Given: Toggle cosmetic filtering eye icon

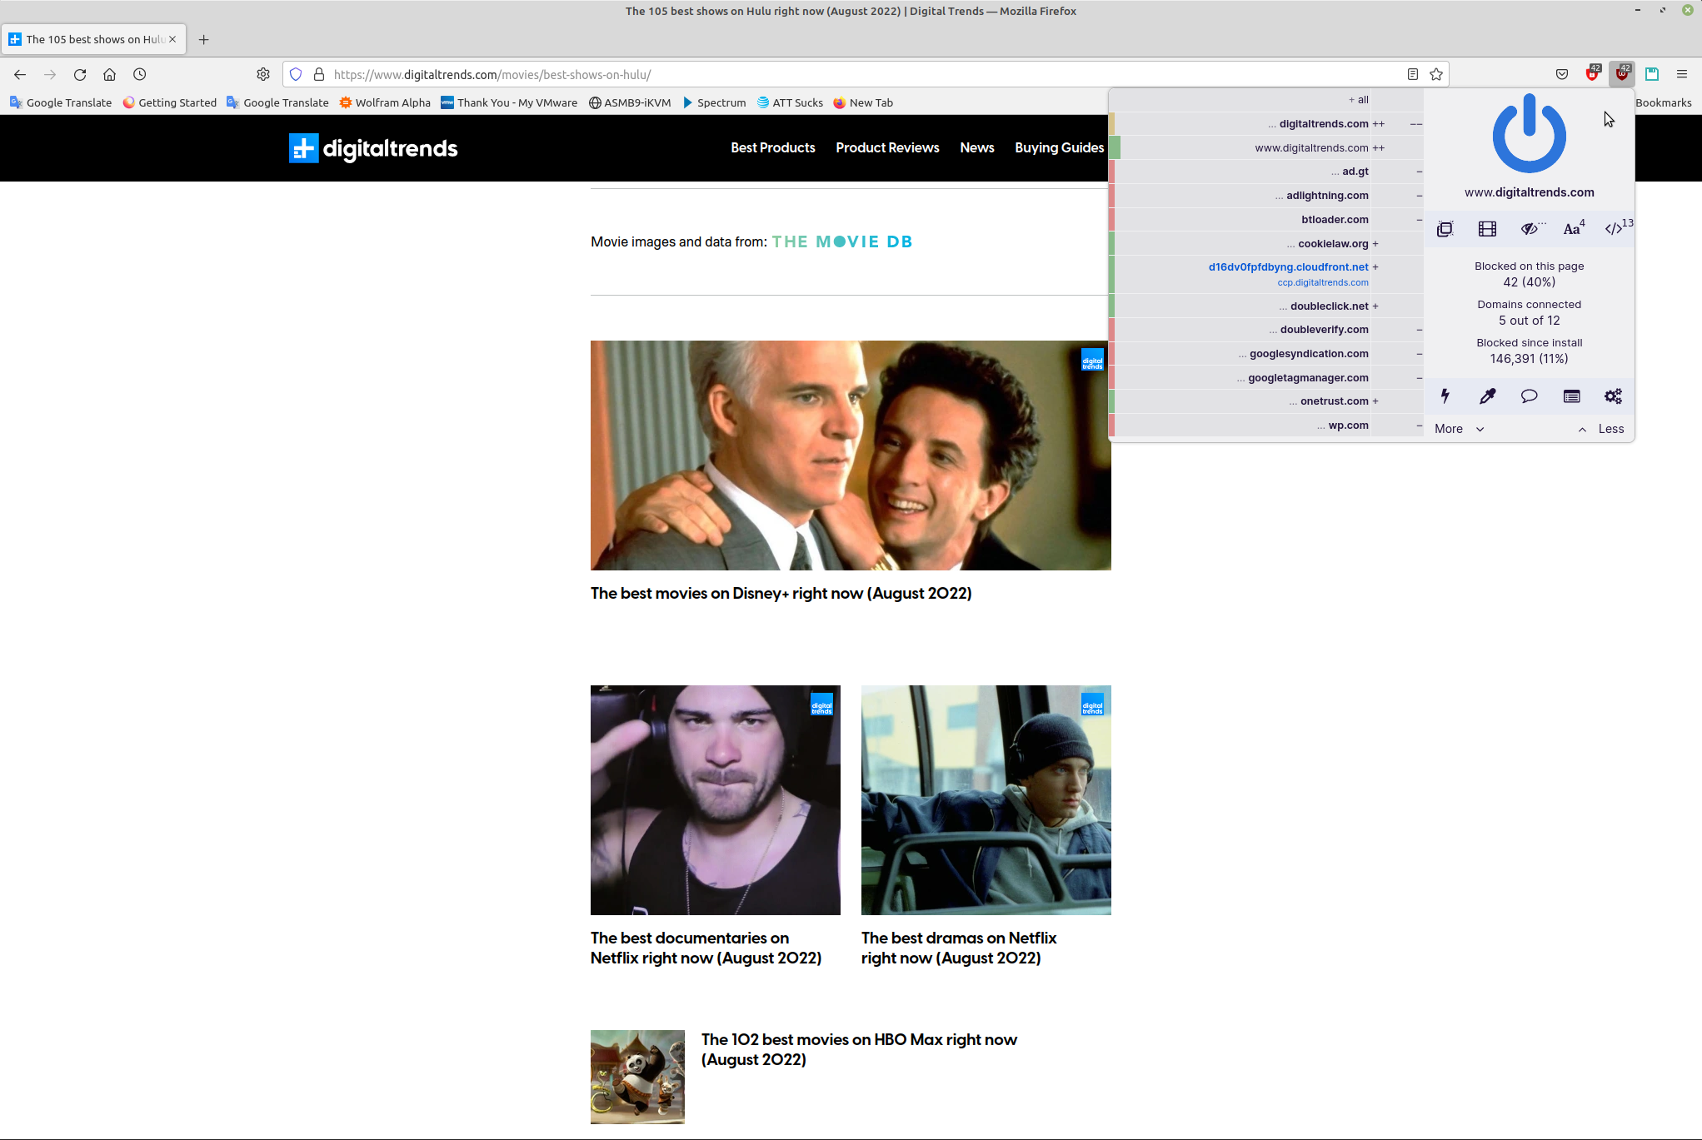Looking at the screenshot, I should pyautogui.click(x=1530, y=229).
